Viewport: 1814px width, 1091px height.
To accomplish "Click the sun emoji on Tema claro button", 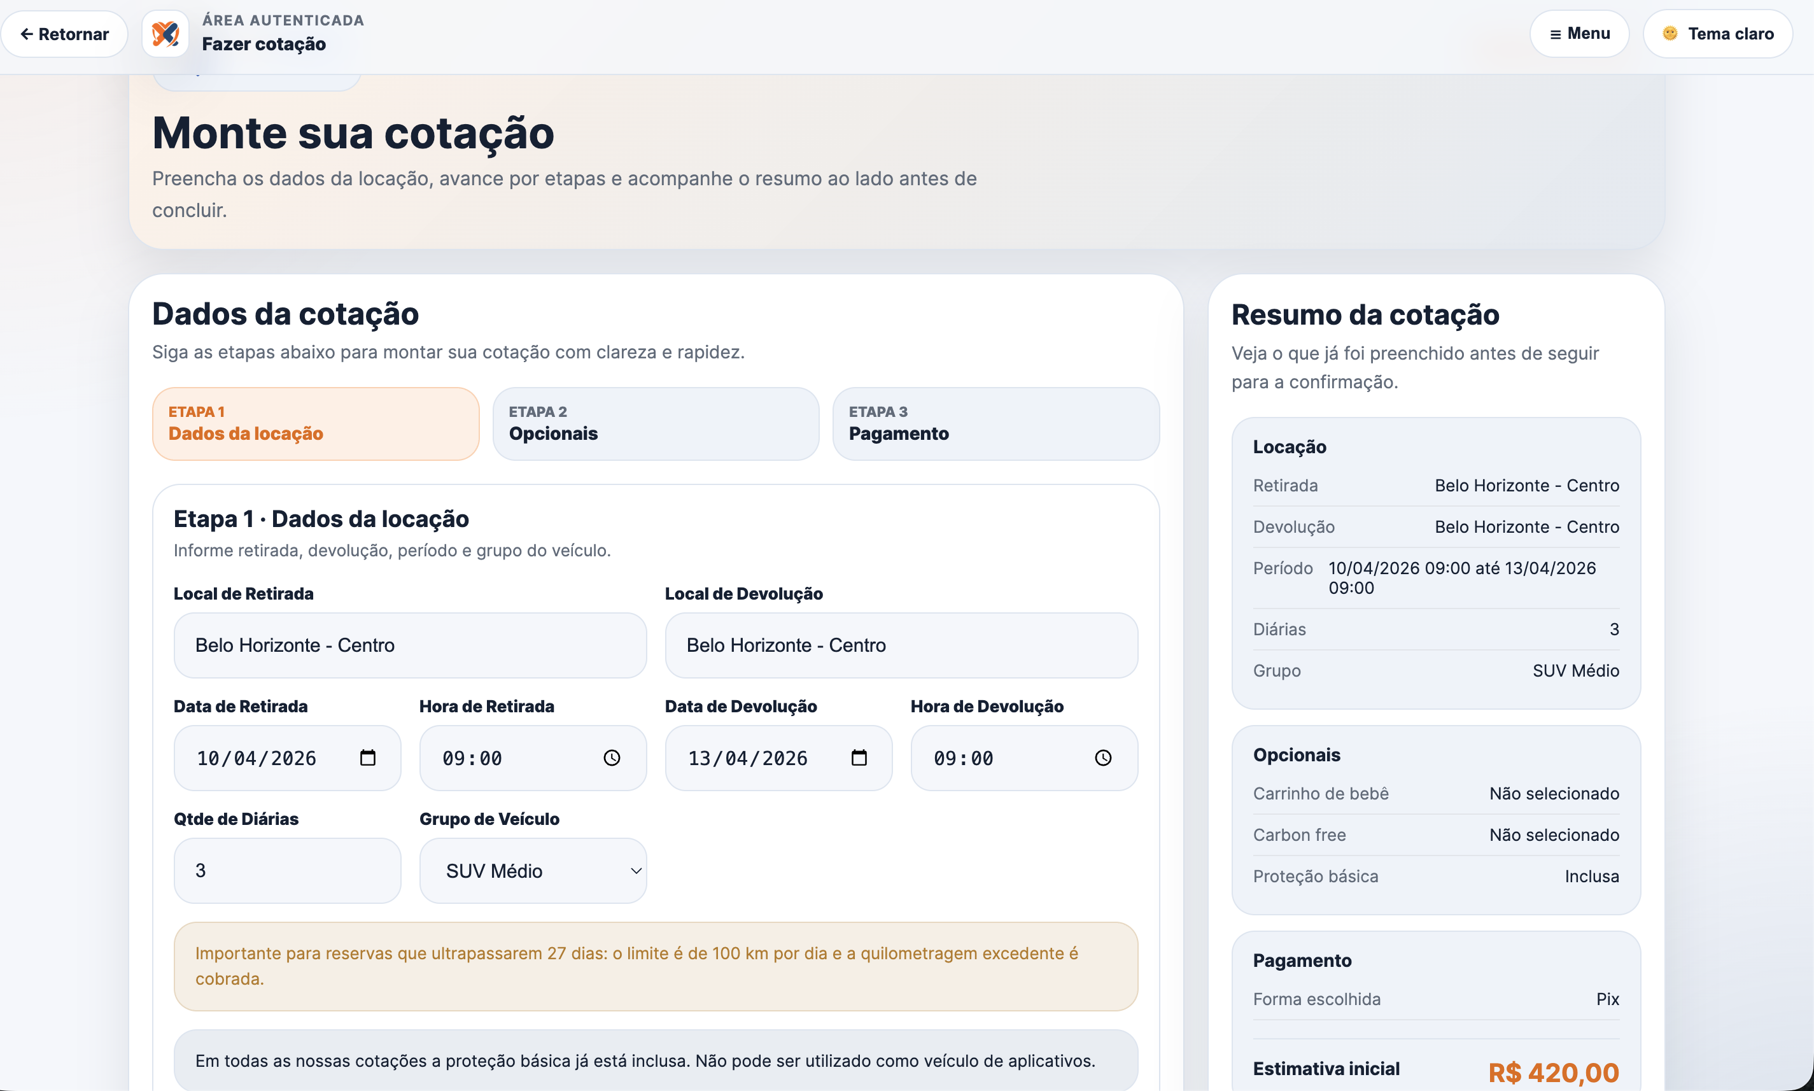I will tap(1670, 32).
